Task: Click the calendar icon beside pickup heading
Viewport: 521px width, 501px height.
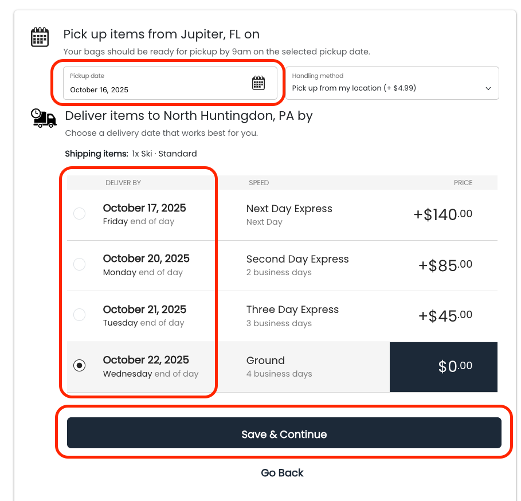Action: [40, 37]
